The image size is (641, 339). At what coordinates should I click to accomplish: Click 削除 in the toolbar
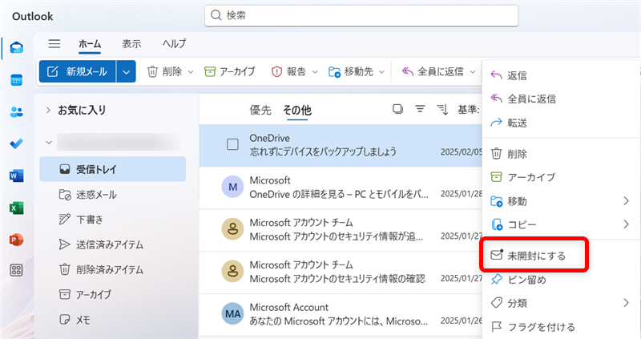(x=164, y=72)
